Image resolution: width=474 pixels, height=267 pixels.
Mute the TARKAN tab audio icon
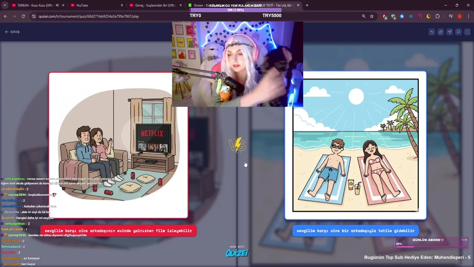[x=57, y=5]
